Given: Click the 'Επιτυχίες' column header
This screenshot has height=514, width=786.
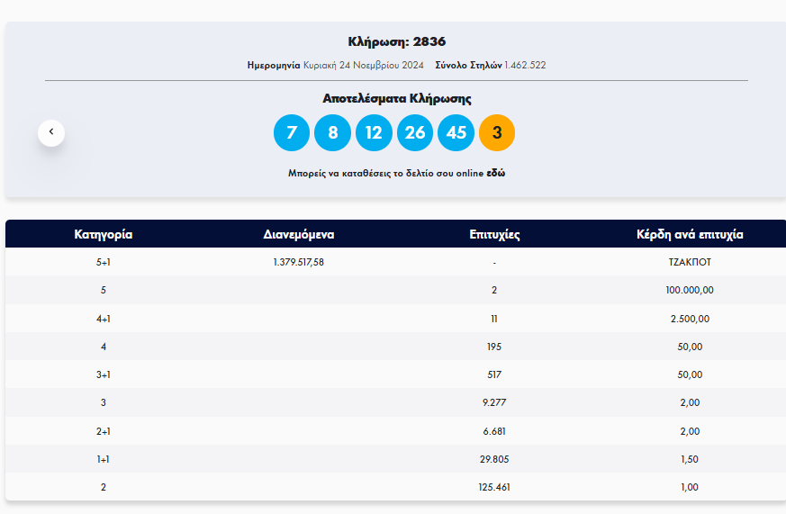Looking at the screenshot, I should click(x=494, y=235).
